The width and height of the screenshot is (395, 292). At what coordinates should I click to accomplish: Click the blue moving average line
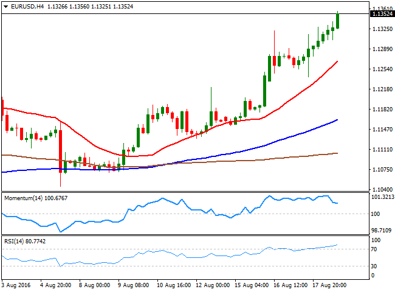[x=273, y=144]
